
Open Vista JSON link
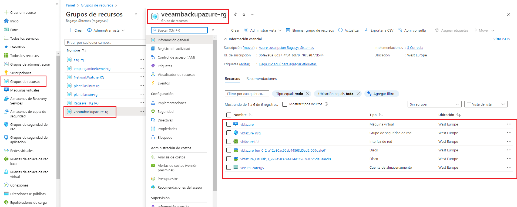pyautogui.click(x=502, y=39)
